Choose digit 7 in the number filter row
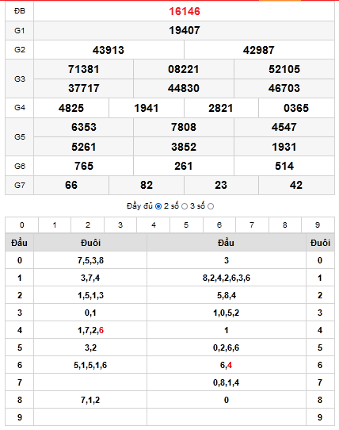The height and width of the screenshot is (430, 339). (x=252, y=225)
